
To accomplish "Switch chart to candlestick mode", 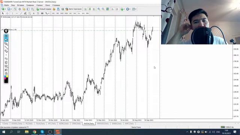I will click(90, 9).
